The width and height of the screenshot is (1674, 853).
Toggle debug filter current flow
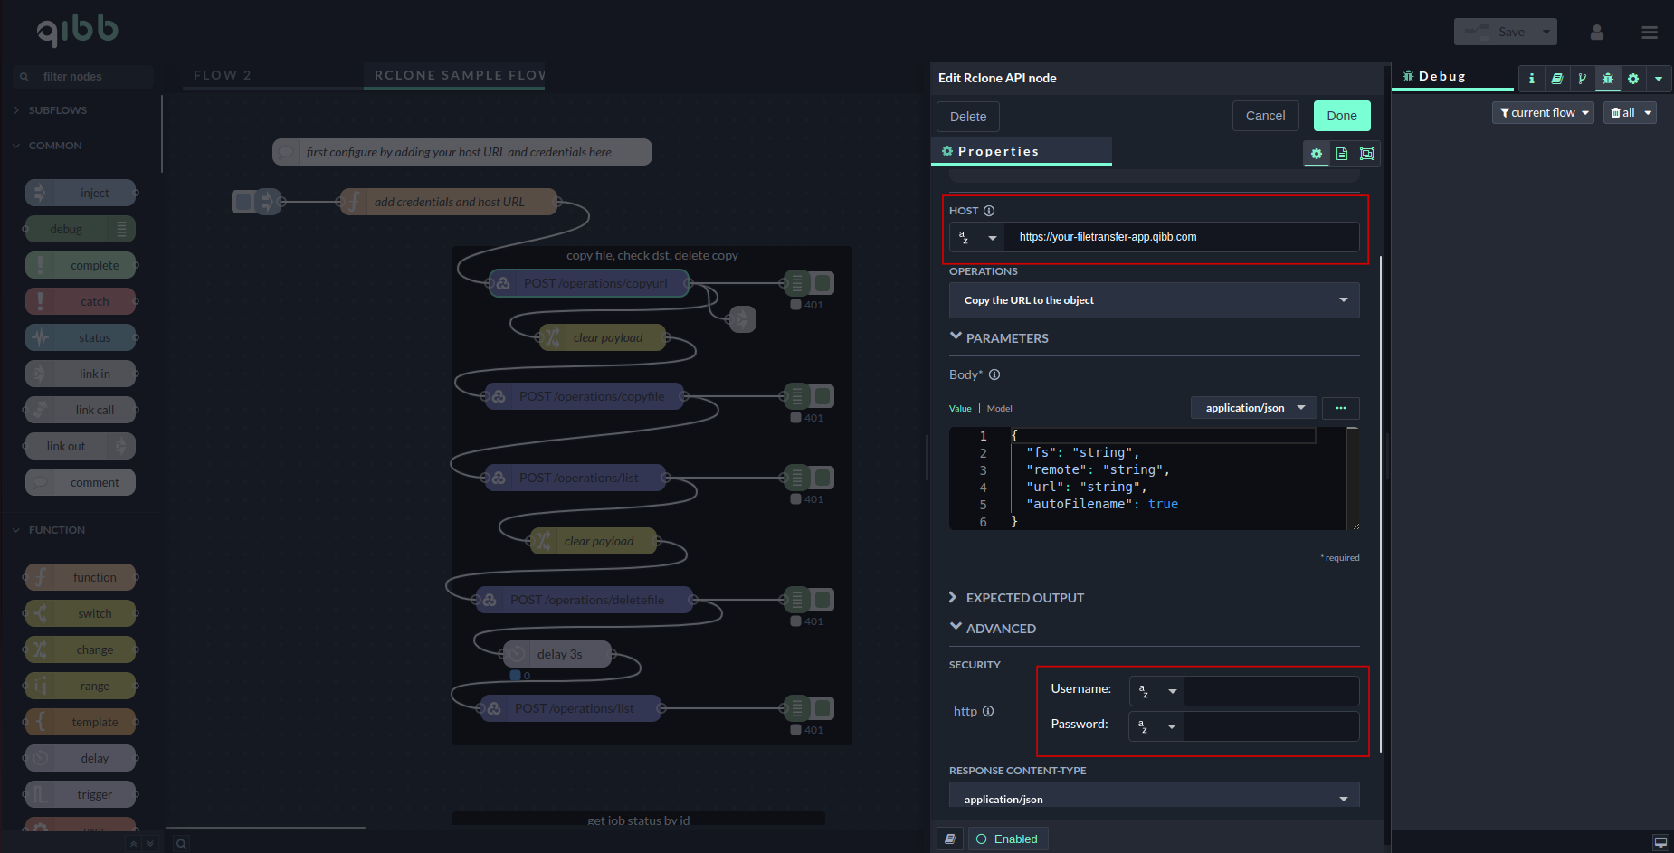click(1542, 113)
